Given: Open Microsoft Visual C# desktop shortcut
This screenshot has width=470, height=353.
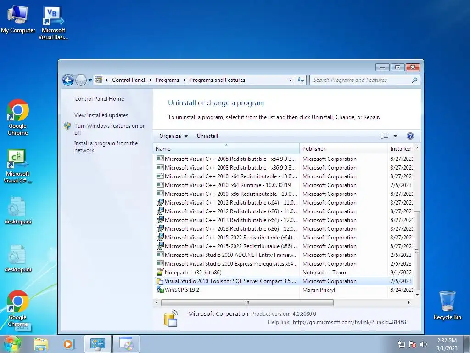Looking at the screenshot, I should click(x=18, y=166).
